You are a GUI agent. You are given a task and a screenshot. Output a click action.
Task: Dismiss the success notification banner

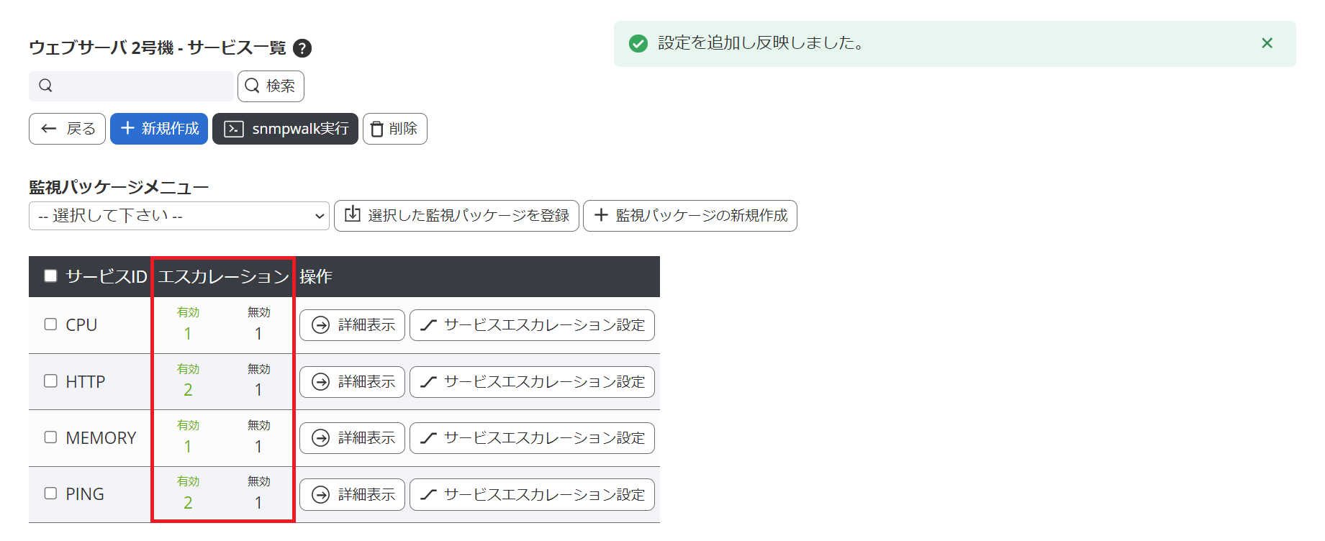click(1267, 43)
